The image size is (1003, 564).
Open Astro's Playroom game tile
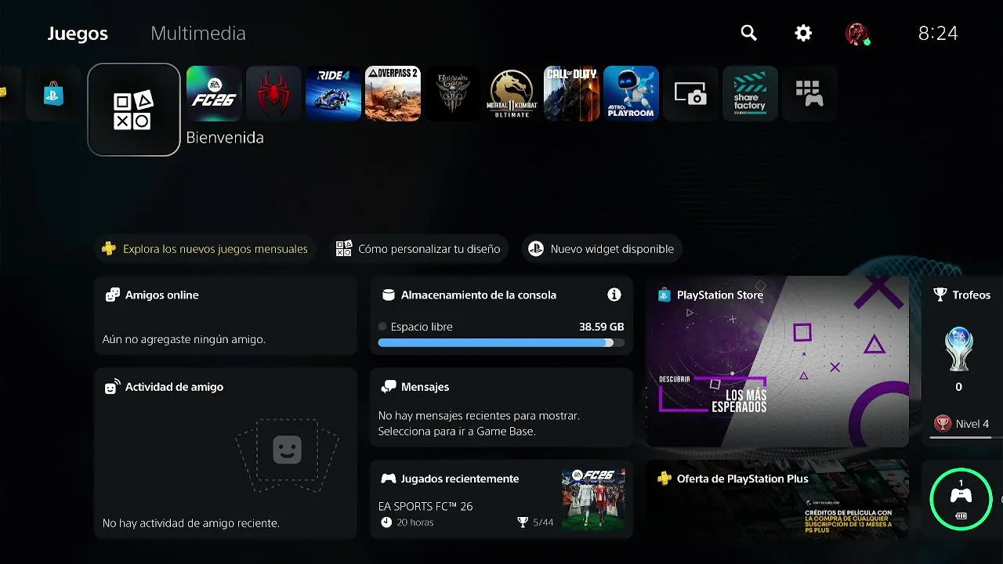pos(631,94)
